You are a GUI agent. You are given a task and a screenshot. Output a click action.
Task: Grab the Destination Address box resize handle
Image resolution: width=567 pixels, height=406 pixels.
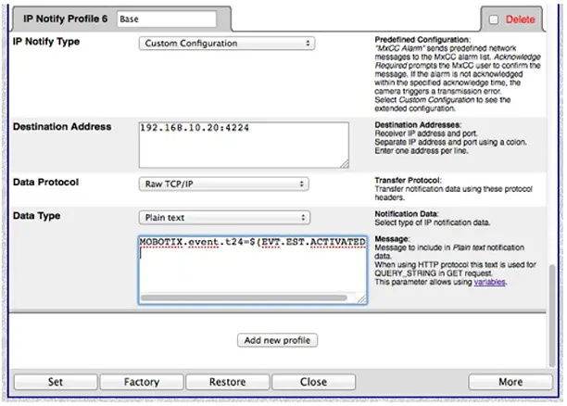(344, 164)
